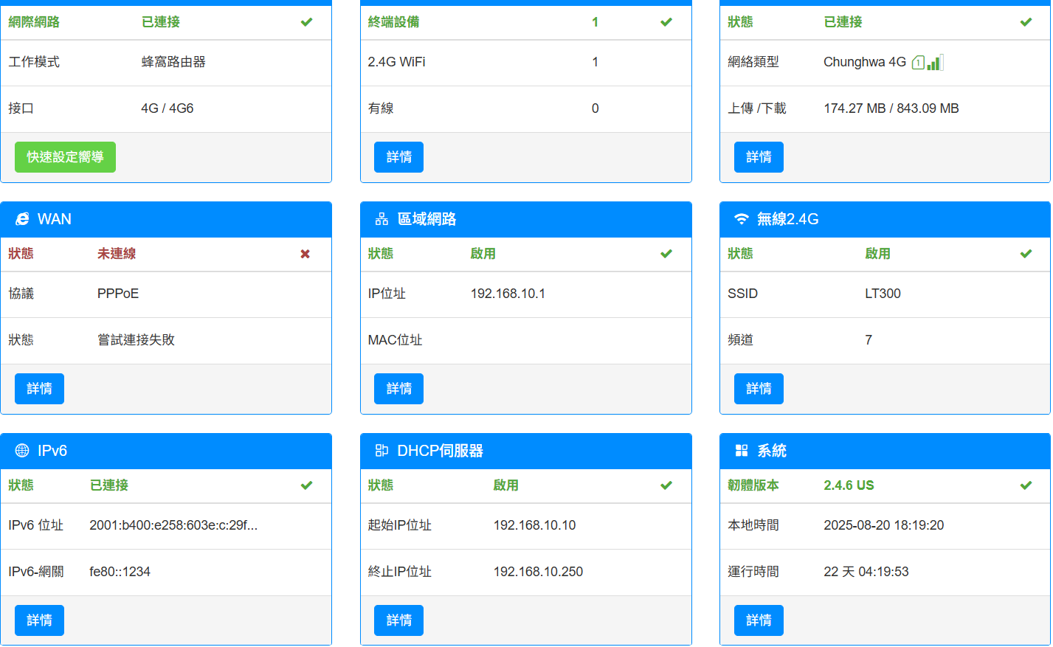Click the red X on WAN status
This screenshot has width=1053, height=647.
pos(305,254)
